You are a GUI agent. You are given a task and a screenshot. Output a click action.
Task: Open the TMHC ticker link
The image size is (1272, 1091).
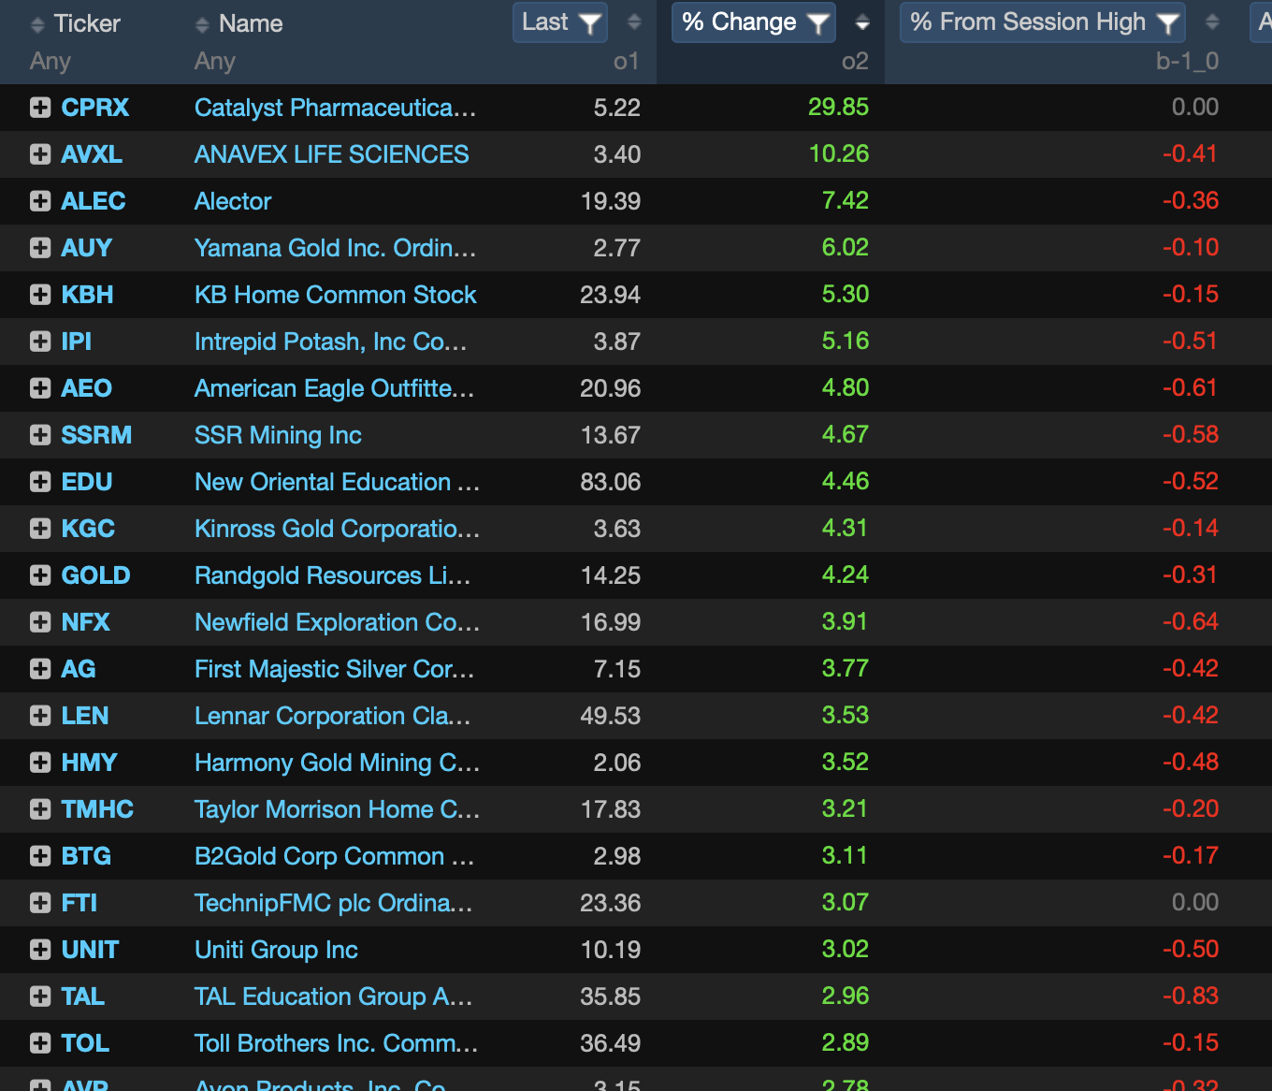[x=97, y=809]
